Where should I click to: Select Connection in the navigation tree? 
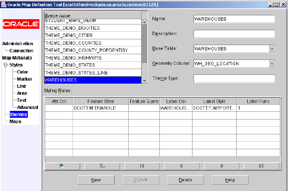coord(22,50)
